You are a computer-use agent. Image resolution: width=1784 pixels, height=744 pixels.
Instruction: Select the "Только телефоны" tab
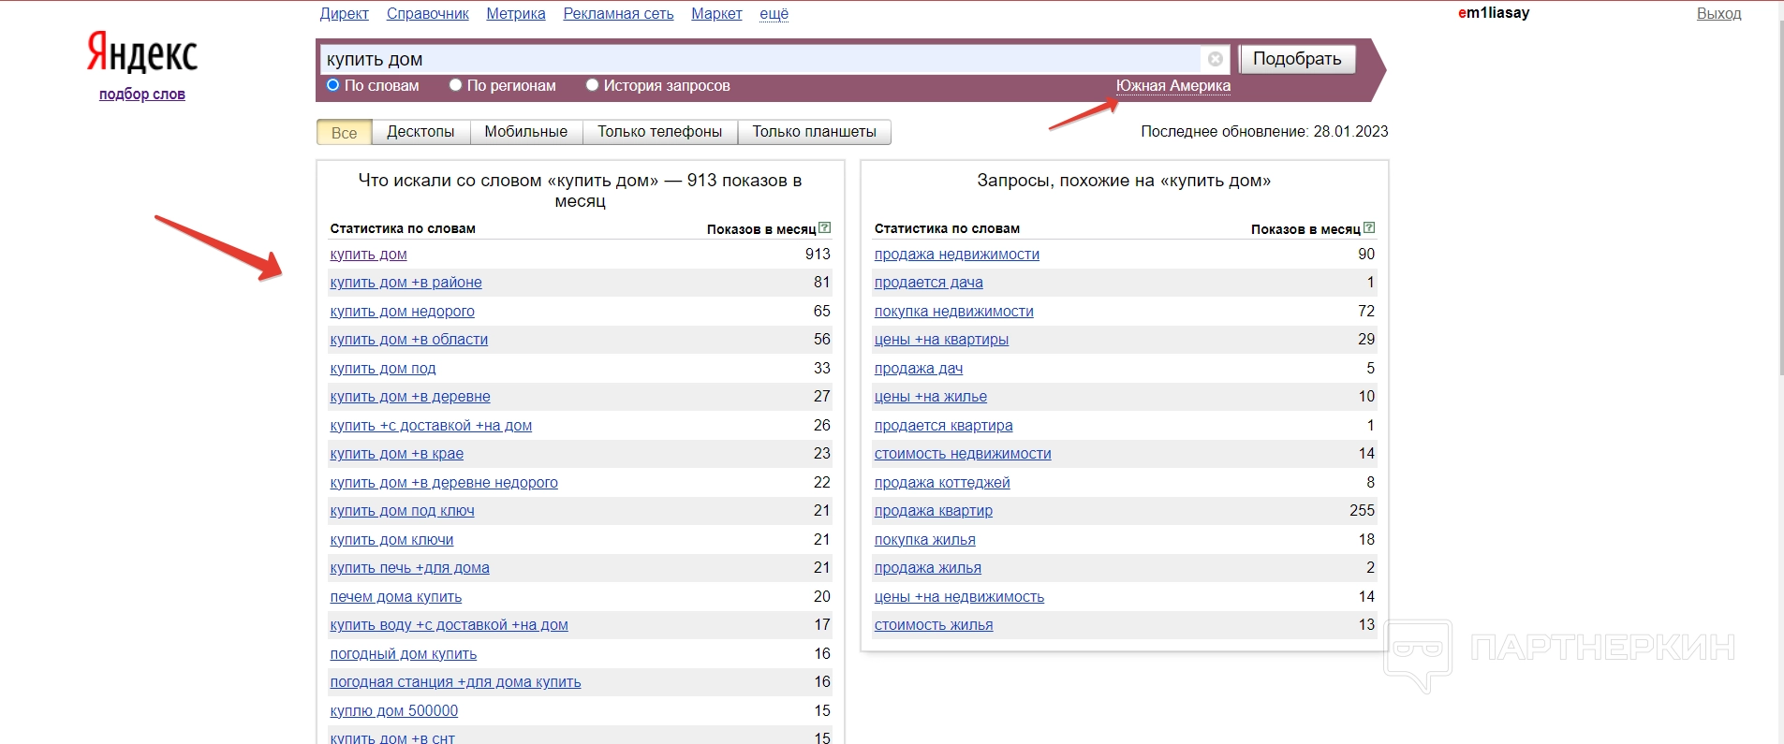(659, 132)
